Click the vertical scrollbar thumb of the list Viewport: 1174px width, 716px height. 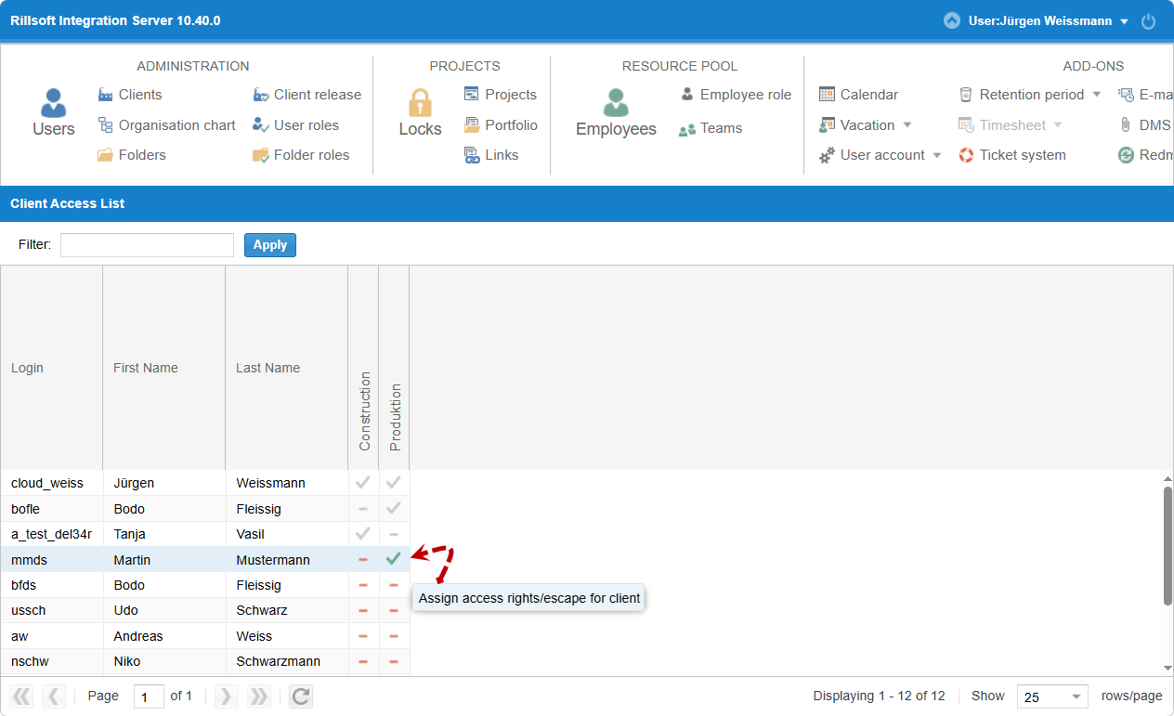(1167, 545)
